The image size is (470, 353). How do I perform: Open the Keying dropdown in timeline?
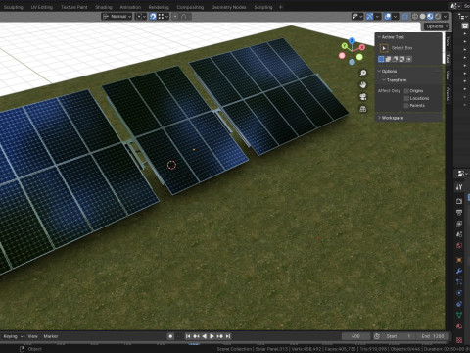(13, 336)
